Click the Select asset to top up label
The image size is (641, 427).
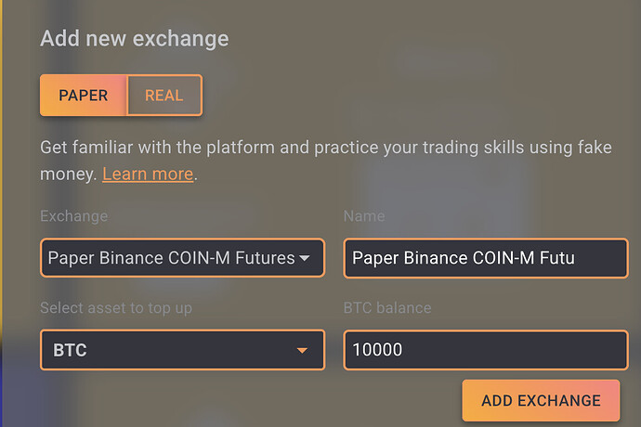tap(116, 308)
